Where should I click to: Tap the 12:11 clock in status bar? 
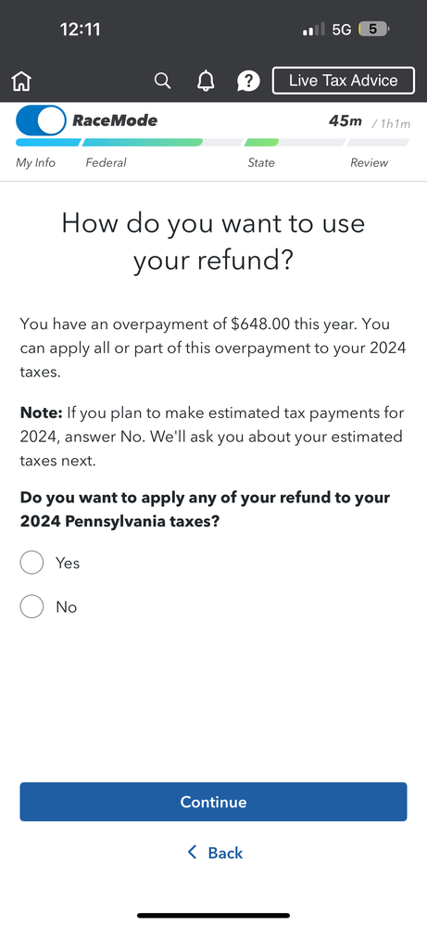pyautogui.click(x=81, y=29)
